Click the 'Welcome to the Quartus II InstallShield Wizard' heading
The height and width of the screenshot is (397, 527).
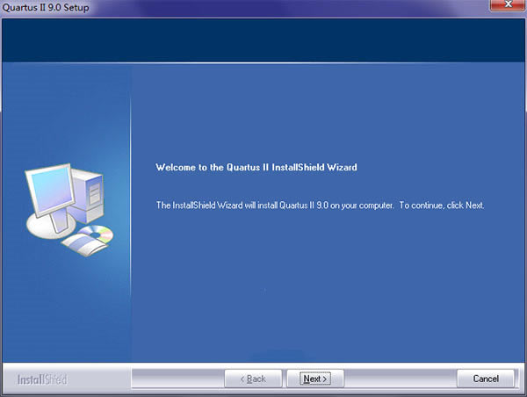click(x=256, y=167)
